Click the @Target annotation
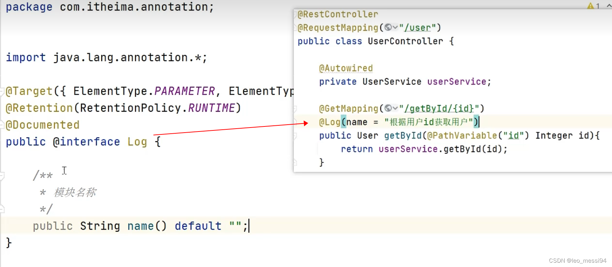This screenshot has width=612, height=267. click(x=29, y=91)
